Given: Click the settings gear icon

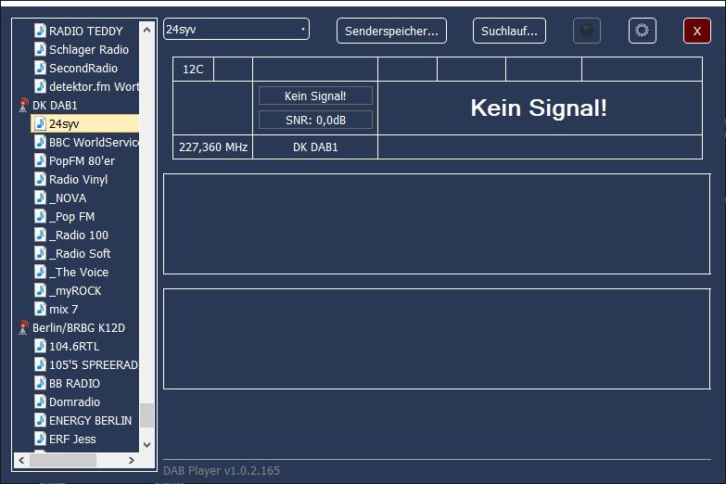Looking at the screenshot, I should pos(642,31).
